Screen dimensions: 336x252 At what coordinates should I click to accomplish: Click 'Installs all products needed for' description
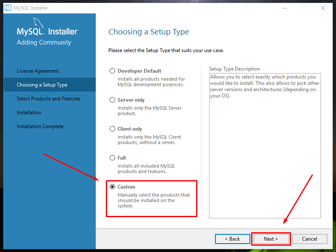click(x=151, y=81)
